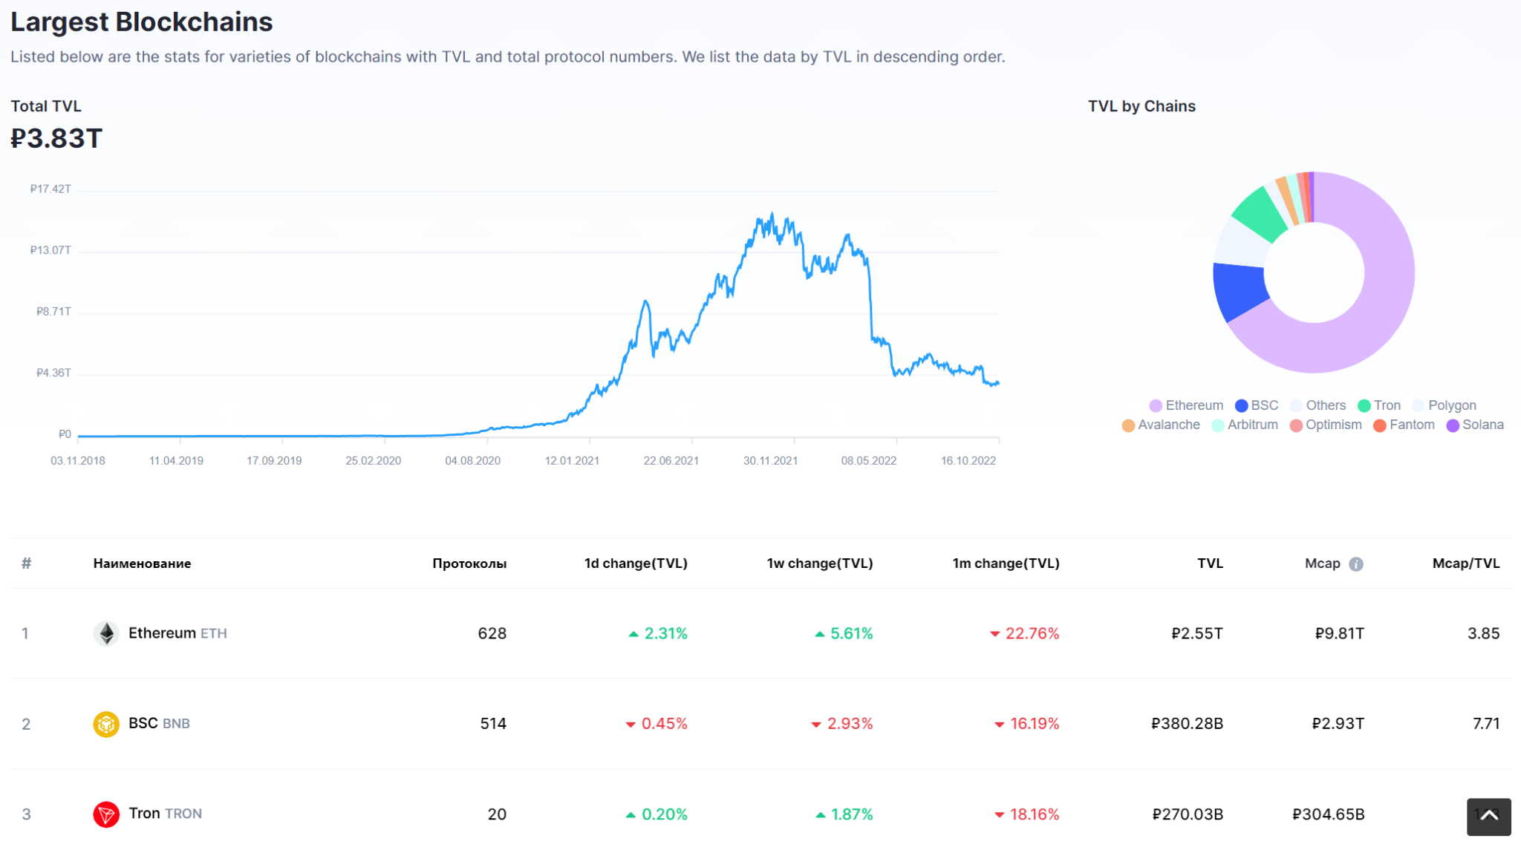Viewport: 1521px width, 853px height.
Task: Open the Ethereum ETH chain page
Action: click(177, 633)
